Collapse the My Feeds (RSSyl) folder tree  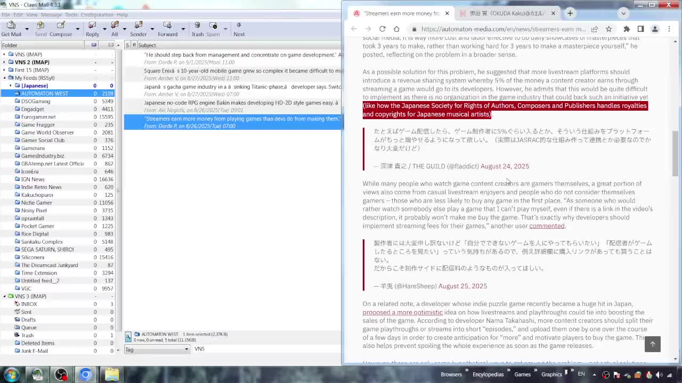4,78
